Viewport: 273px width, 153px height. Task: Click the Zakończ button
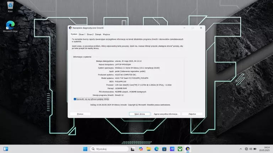[192, 114]
